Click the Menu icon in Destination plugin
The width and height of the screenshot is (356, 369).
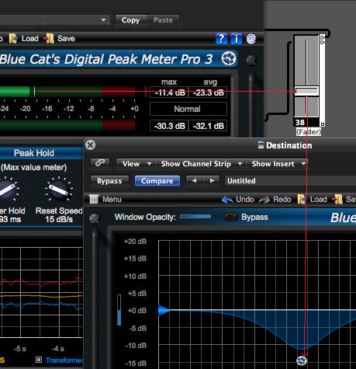coord(94,199)
